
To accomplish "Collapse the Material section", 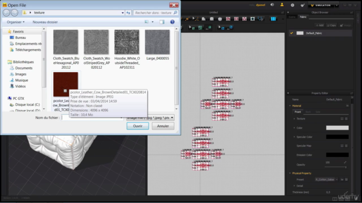I will (x=290, y=106).
